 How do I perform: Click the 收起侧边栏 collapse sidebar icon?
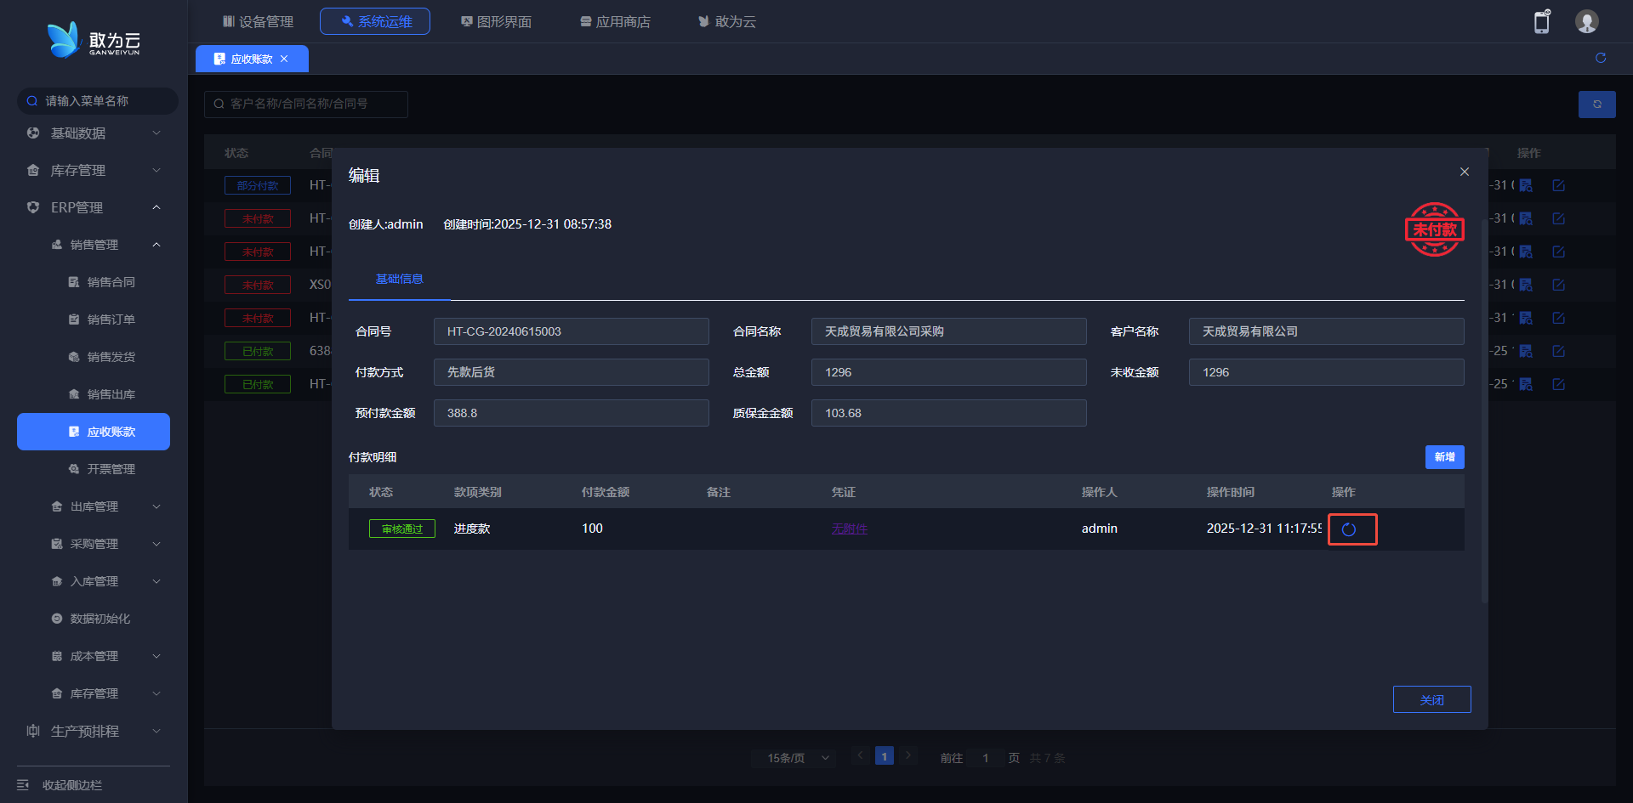pos(23,784)
